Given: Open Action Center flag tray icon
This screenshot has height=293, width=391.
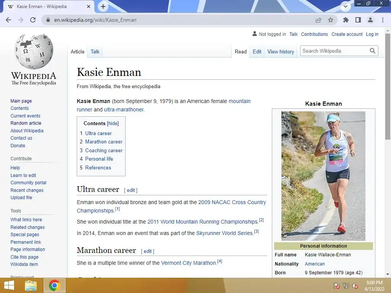Looking at the screenshot, I should tap(336, 286).
